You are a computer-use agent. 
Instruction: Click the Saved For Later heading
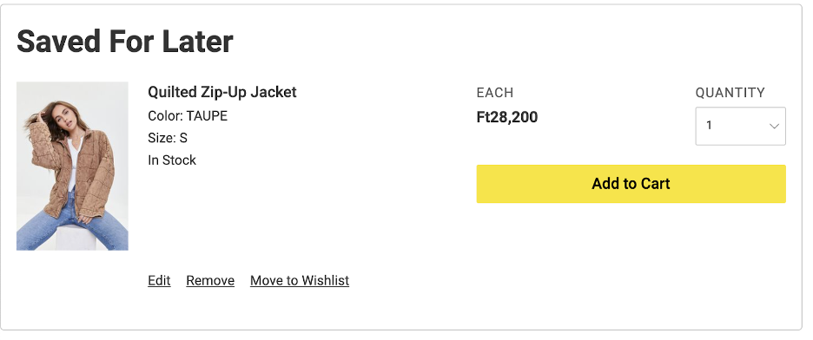[125, 42]
